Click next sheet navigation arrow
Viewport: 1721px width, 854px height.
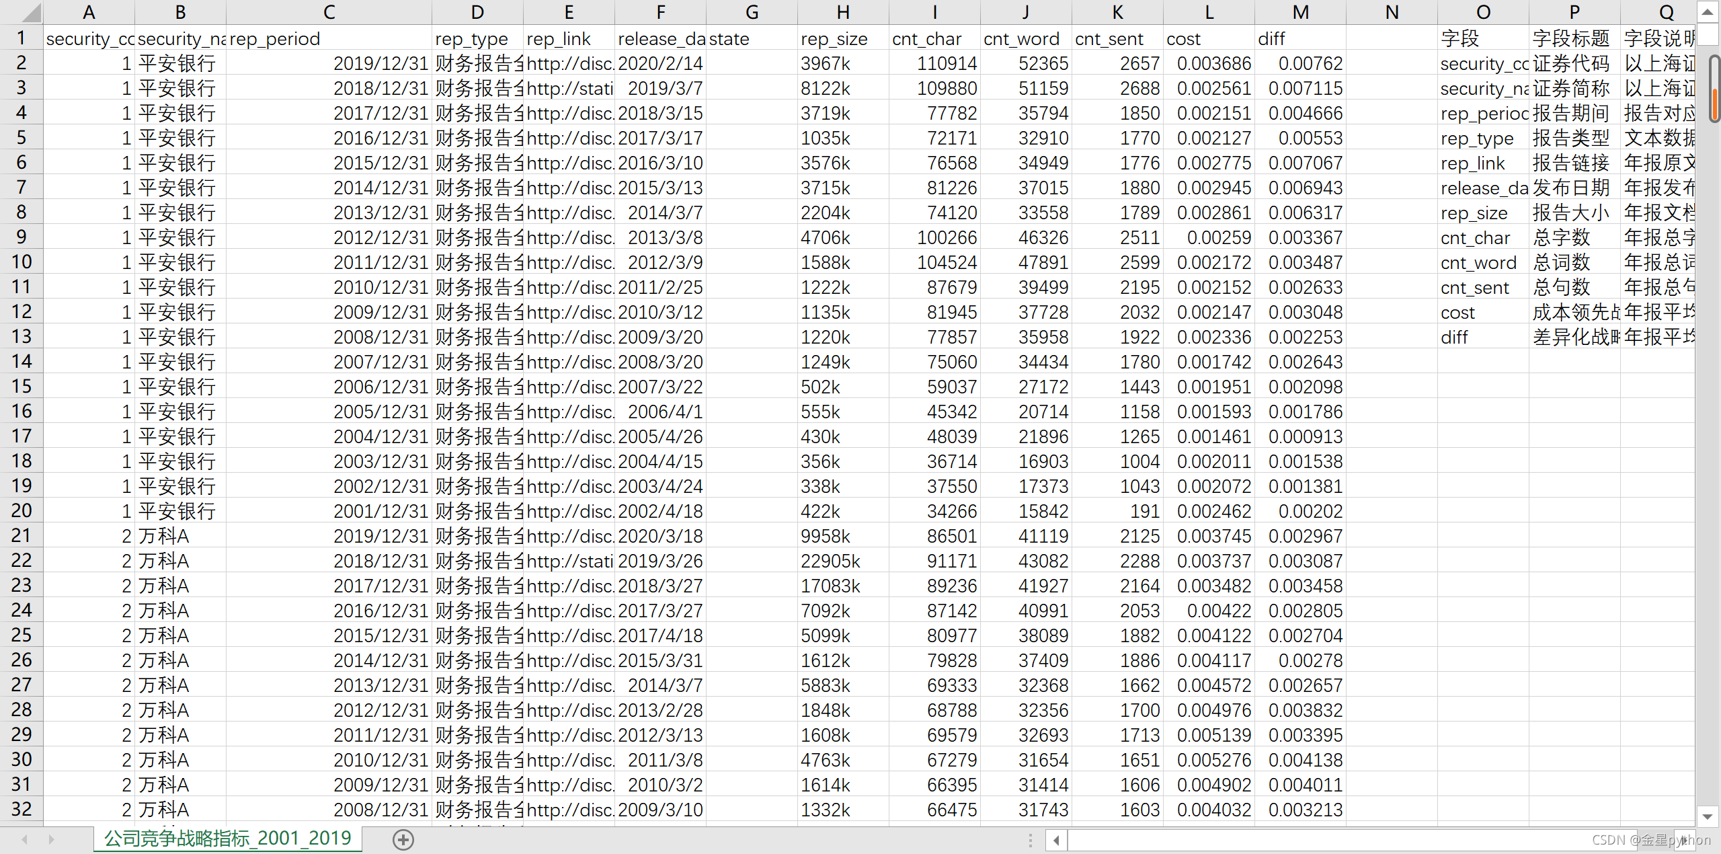[x=52, y=839]
